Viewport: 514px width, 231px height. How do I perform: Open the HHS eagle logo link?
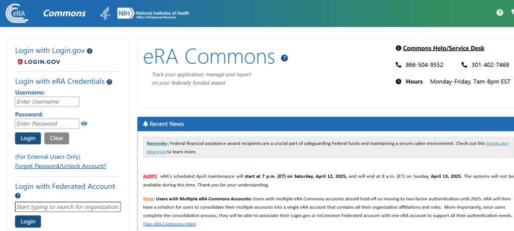pos(104,14)
